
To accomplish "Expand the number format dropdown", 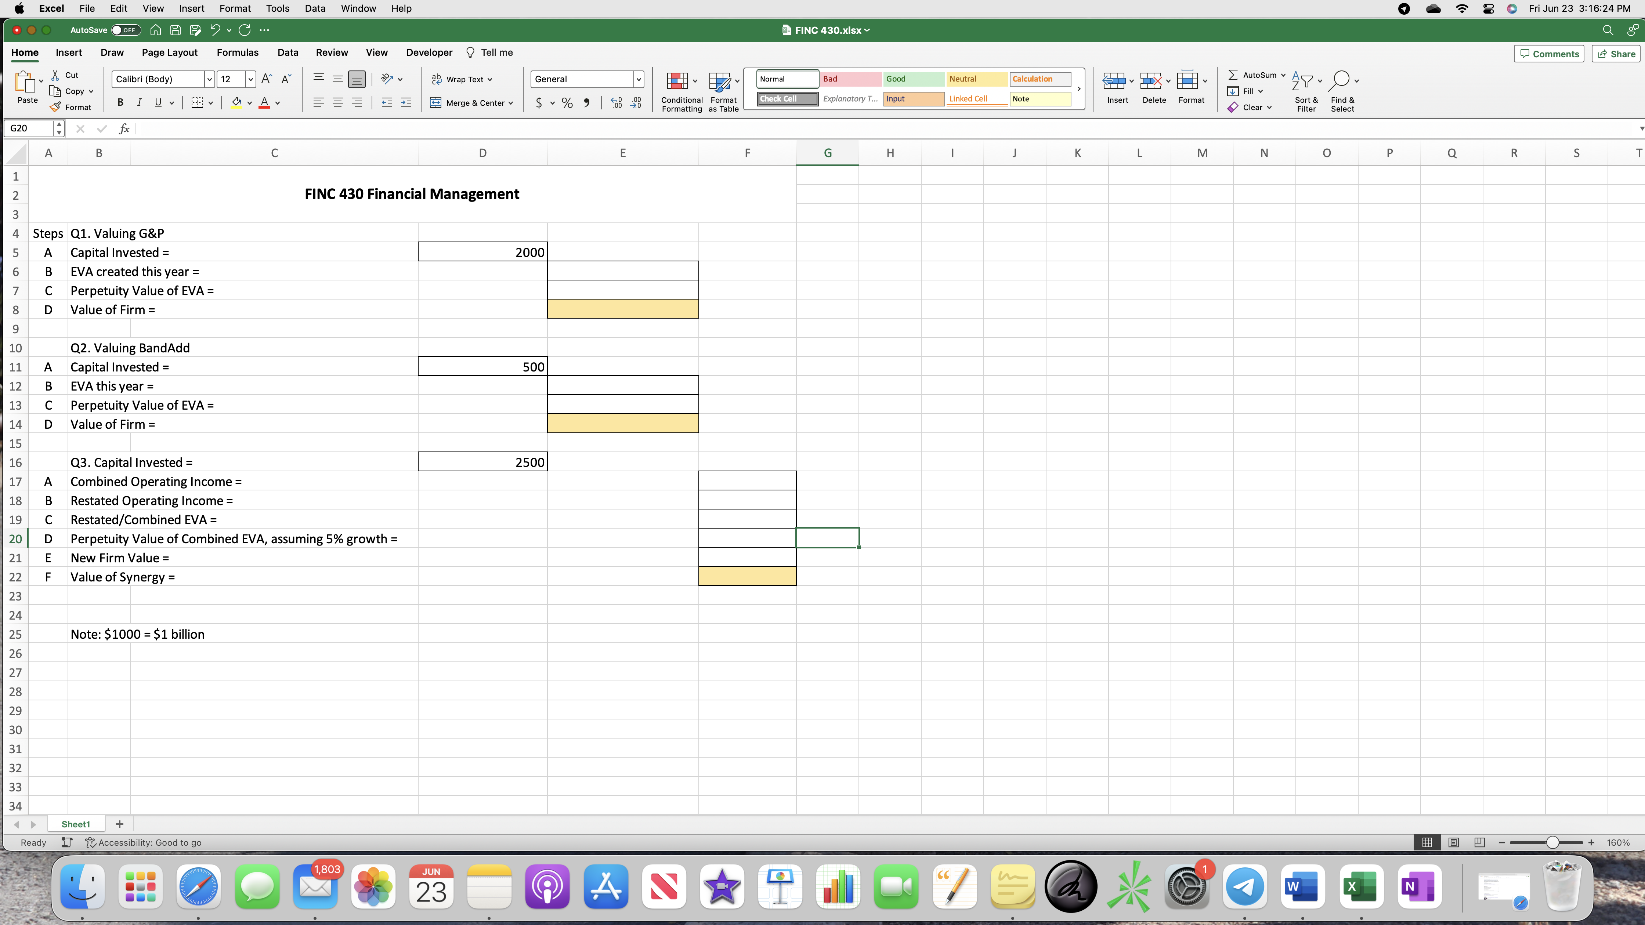I will [638, 79].
